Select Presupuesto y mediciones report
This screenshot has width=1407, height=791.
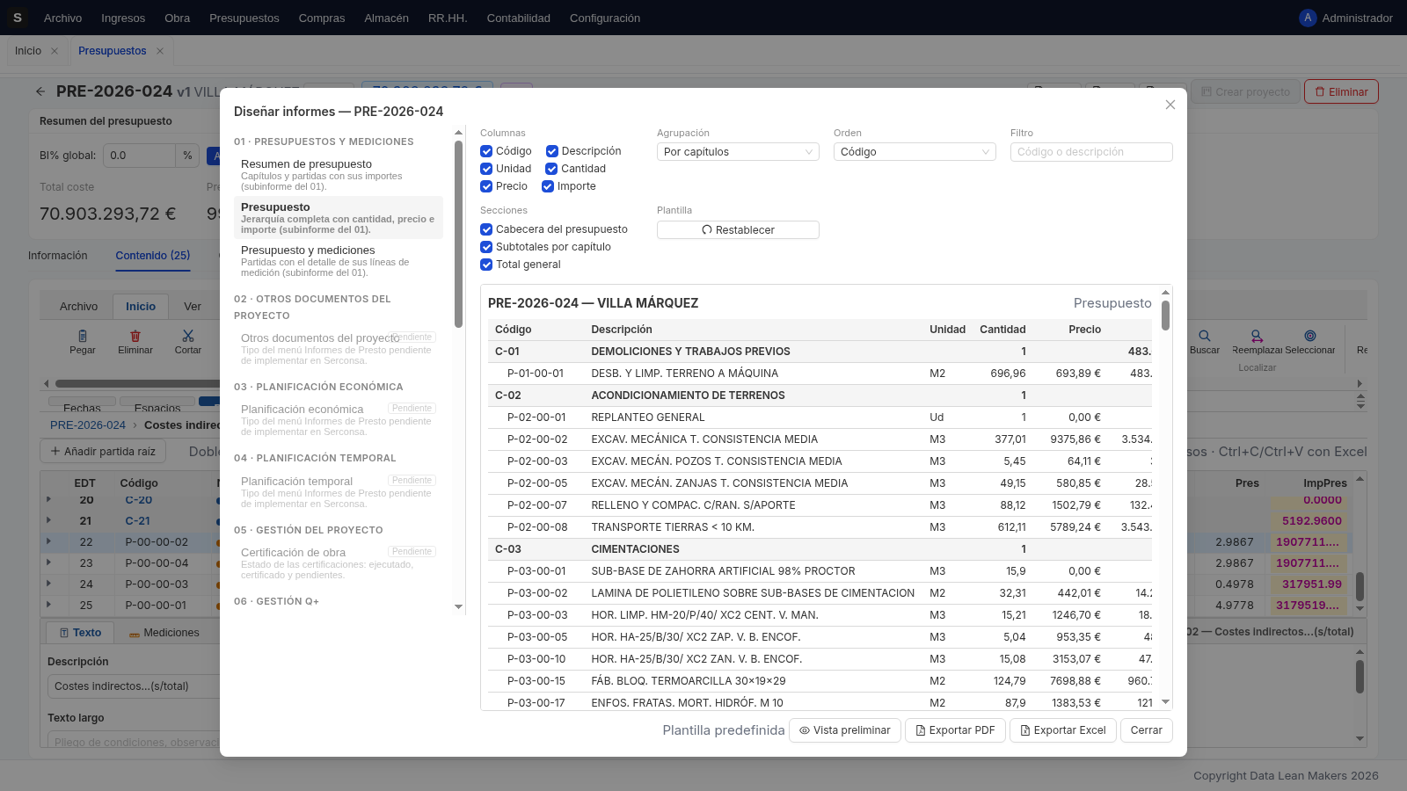point(339,261)
